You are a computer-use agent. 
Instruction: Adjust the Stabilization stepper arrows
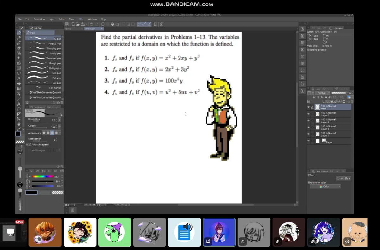click(x=57, y=140)
